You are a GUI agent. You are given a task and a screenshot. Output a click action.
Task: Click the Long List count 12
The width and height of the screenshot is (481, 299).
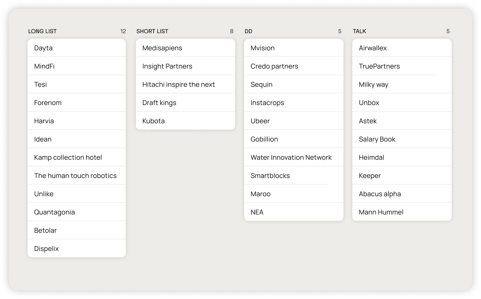click(x=123, y=31)
